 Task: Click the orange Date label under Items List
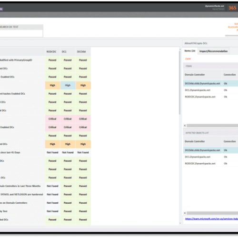pyautogui.click(x=188, y=59)
